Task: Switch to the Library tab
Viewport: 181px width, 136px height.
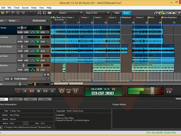Action: [45, 99]
